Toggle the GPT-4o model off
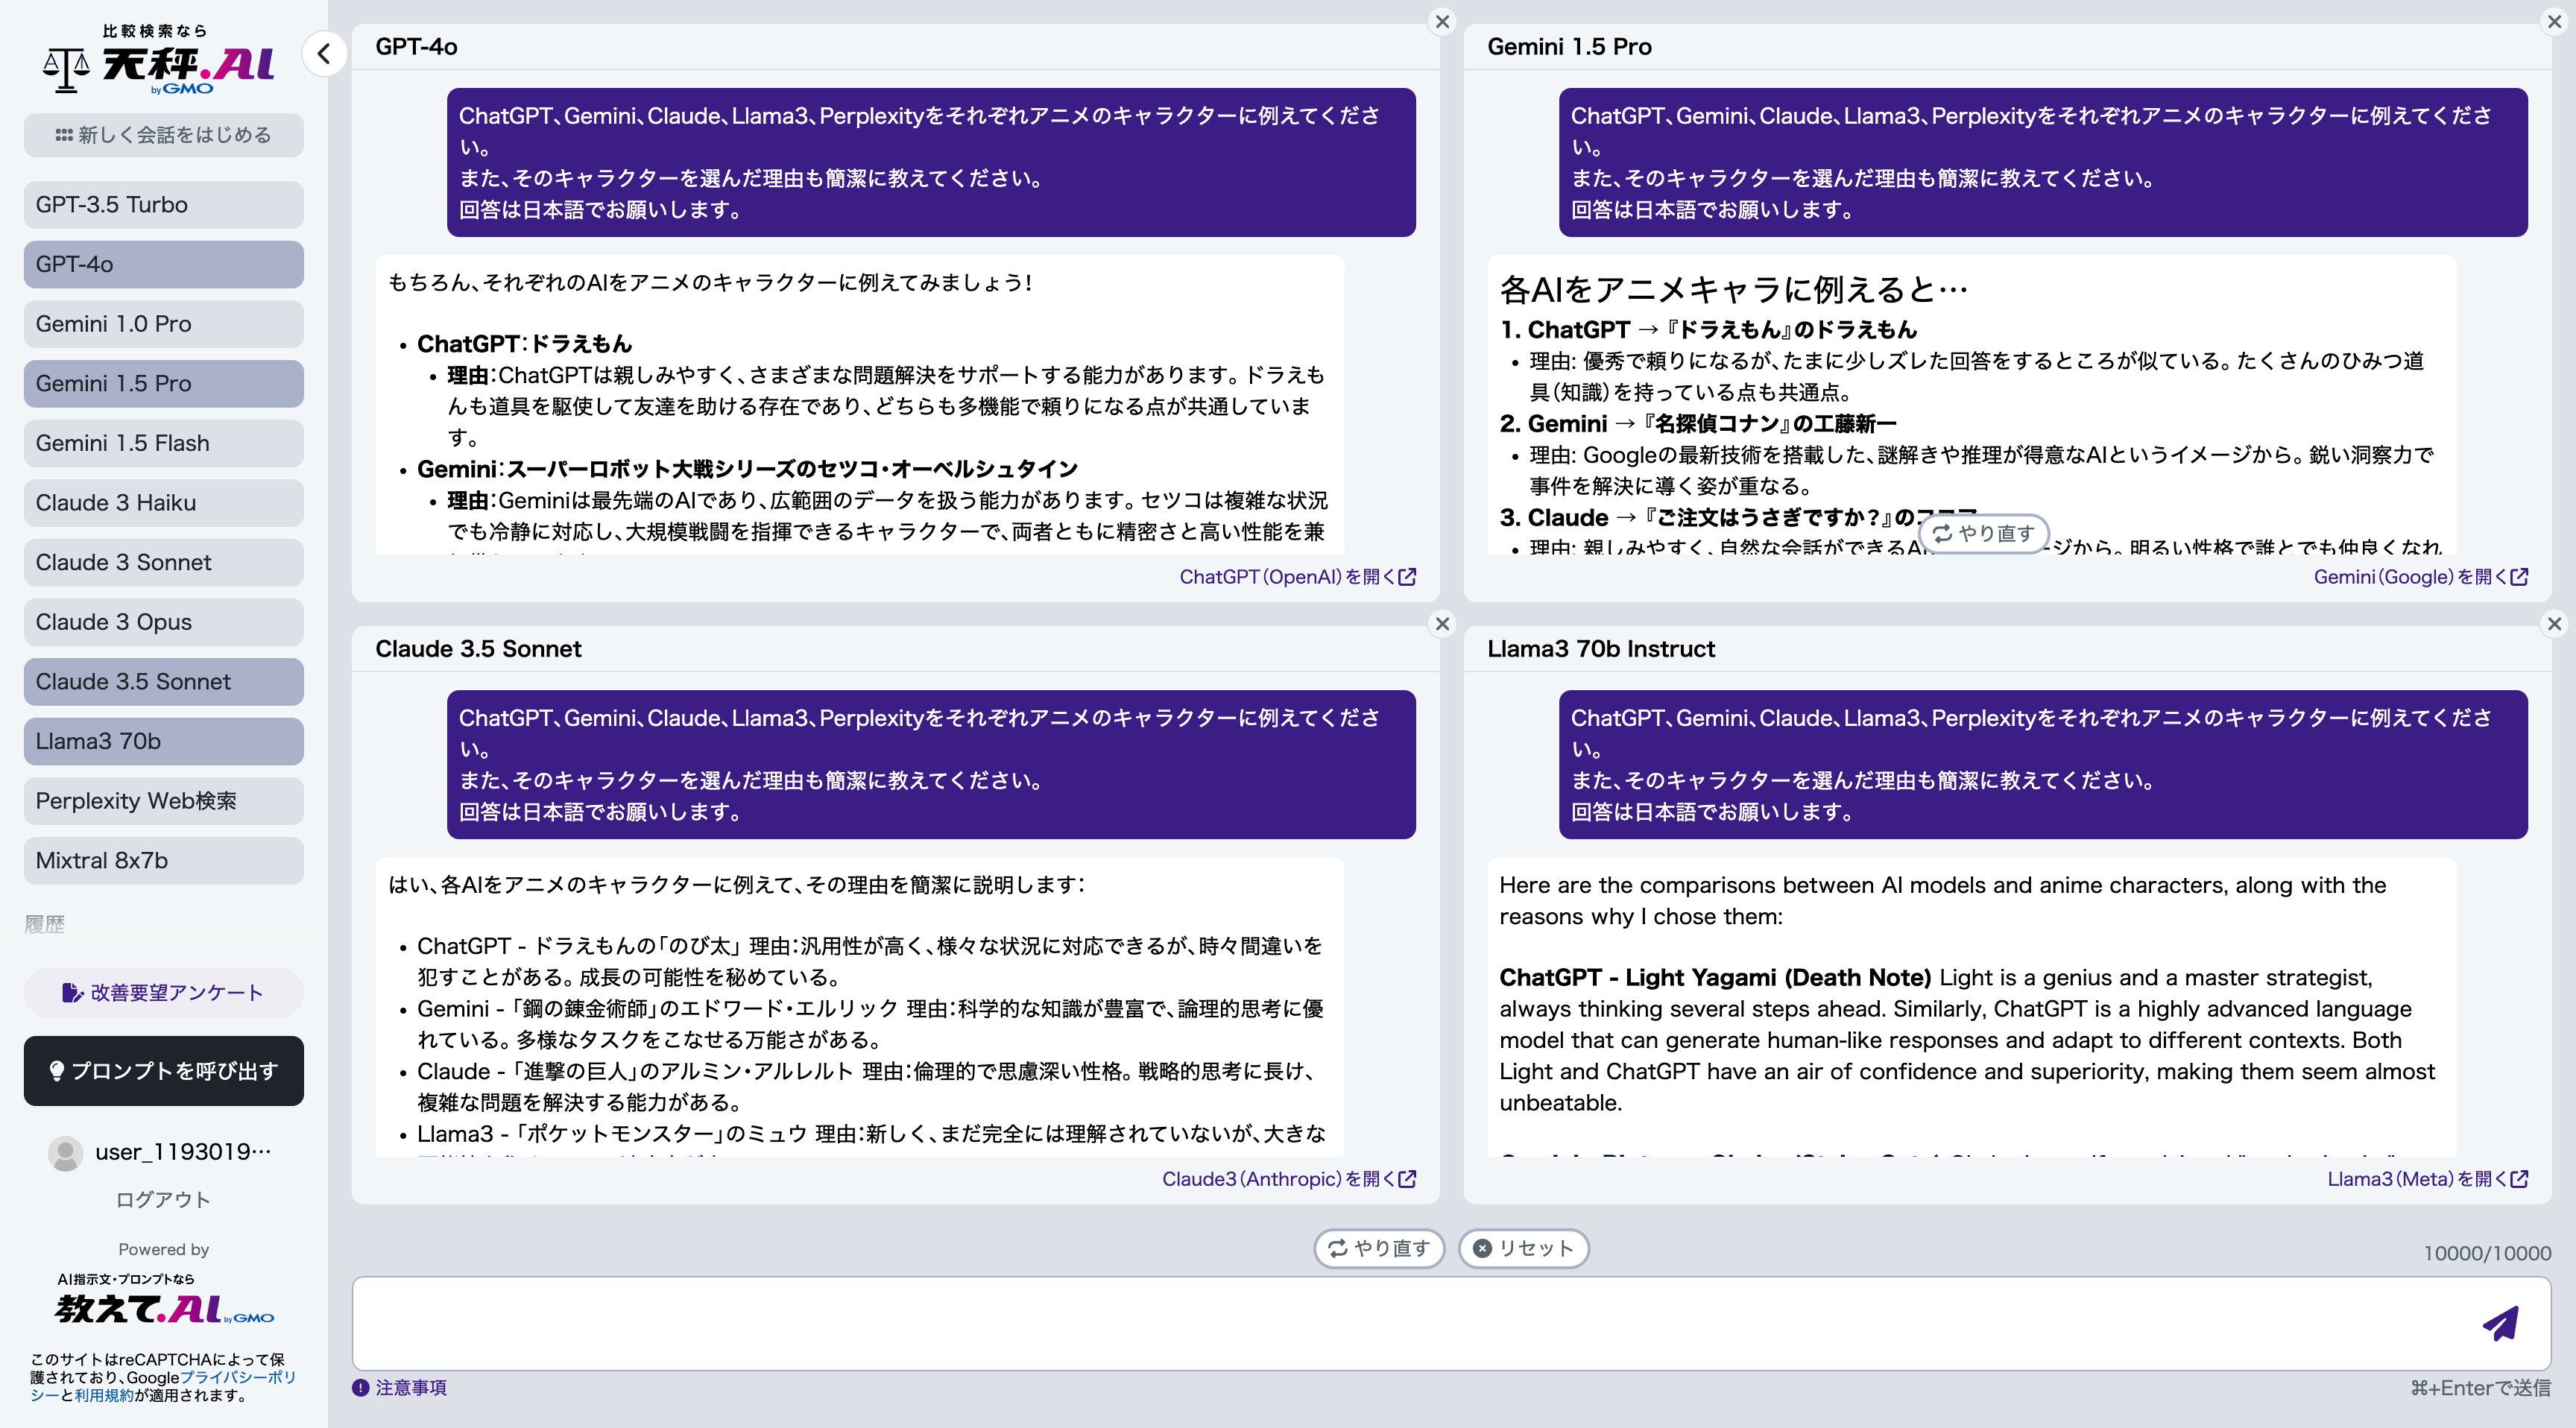2576x1428 pixels. (x=164, y=264)
